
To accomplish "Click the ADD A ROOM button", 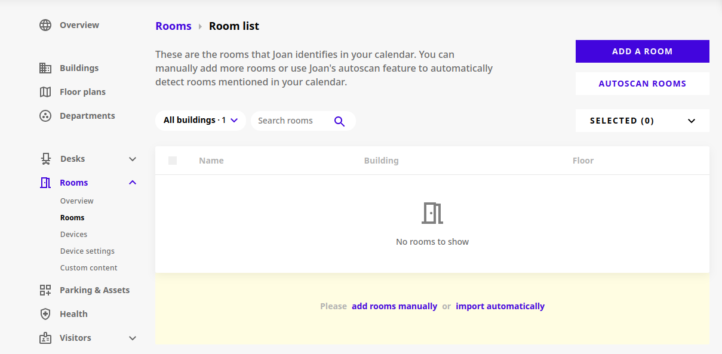I will coord(643,51).
